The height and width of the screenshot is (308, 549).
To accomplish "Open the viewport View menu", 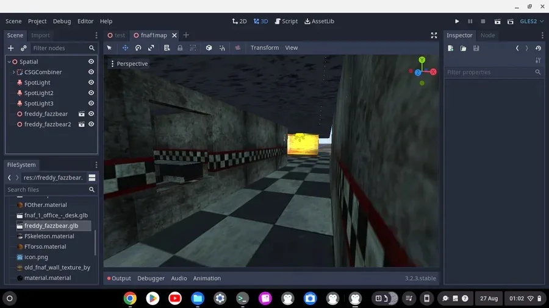I will pos(292,48).
